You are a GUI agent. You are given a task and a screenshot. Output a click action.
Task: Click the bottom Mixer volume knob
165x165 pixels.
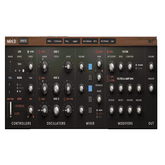(x=81, y=110)
